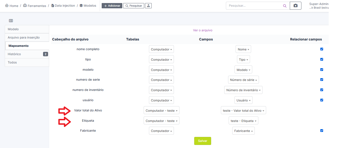Click the magnifier icon in the search box
The image size is (352, 148).
284,6
